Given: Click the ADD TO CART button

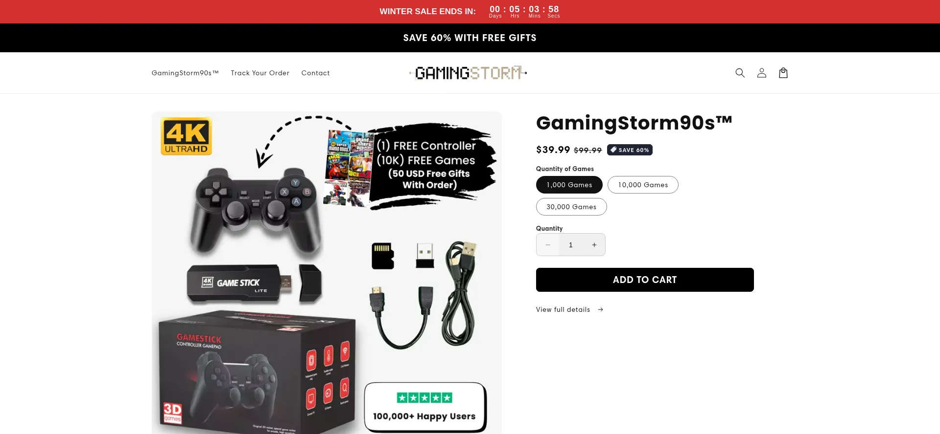Looking at the screenshot, I should (645, 280).
